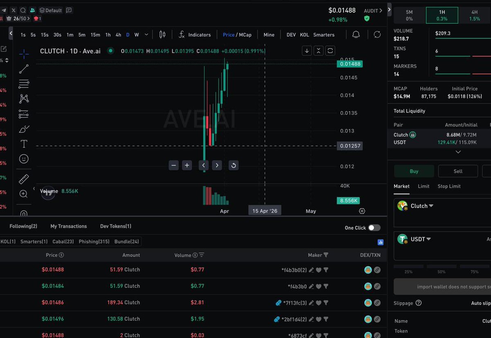Filter trades by Bundle(24)
The height and width of the screenshot is (338, 491).
(x=127, y=242)
